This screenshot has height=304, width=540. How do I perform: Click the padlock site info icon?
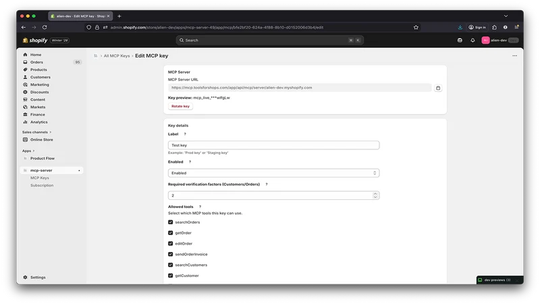pyautogui.click(x=97, y=27)
